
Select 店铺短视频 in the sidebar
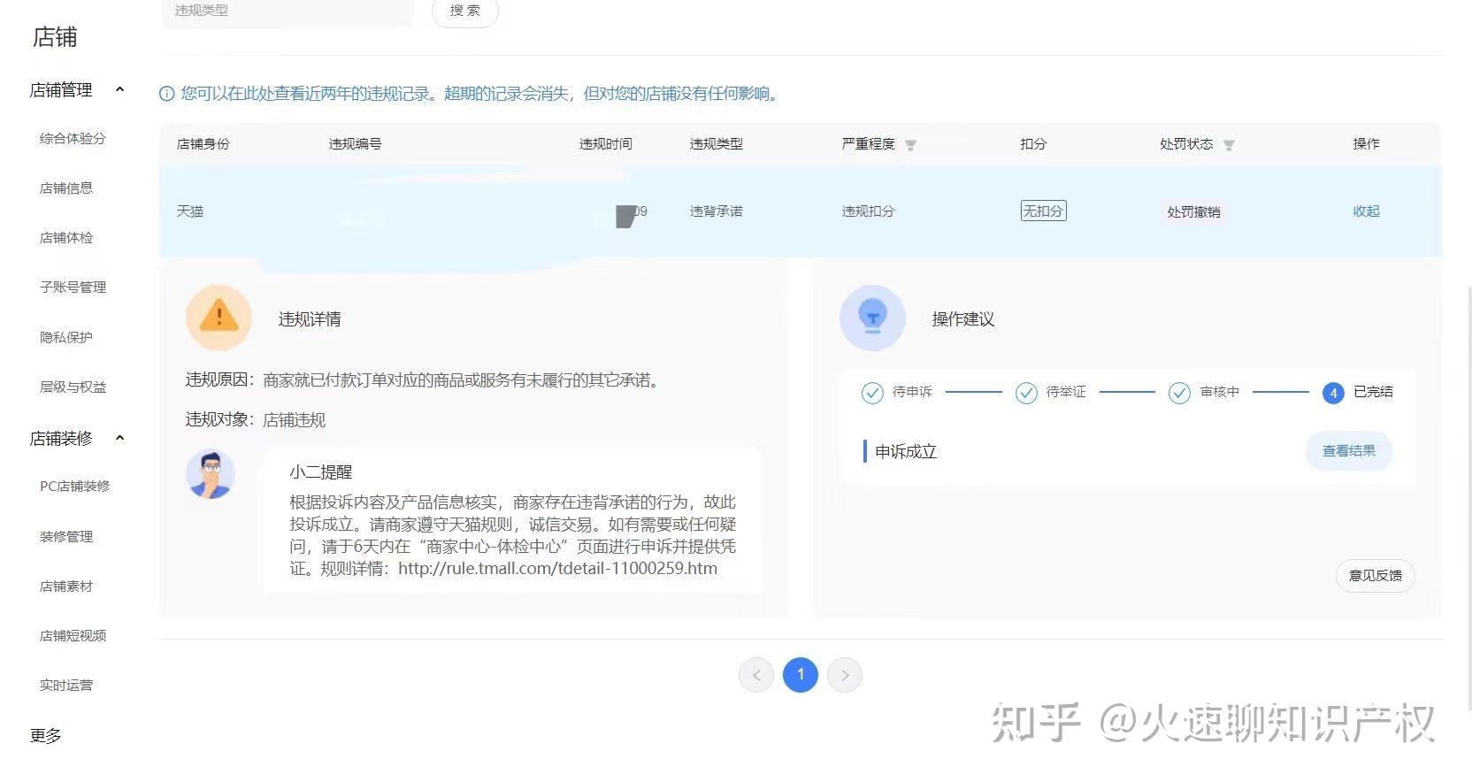tap(73, 636)
